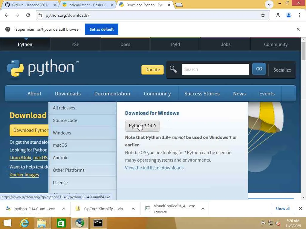Viewport: 306px width, 229px height.
Task: Open site information icon in address bar
Action: point(40,15)
